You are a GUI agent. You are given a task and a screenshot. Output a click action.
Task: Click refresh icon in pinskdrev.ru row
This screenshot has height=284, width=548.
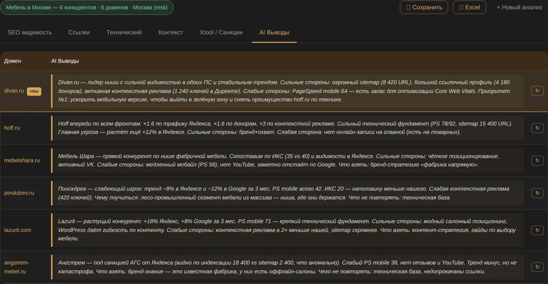click(x=537, y=193)
